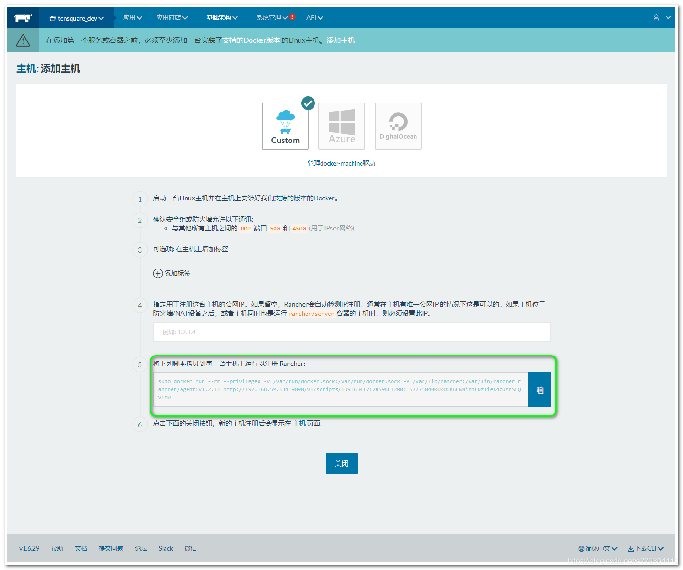Open the 帮助 footer link

(57, 548)
